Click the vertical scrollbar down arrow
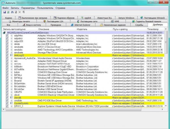Image resolution: width=170 pixels, height=129 pixels. (166, 106)
